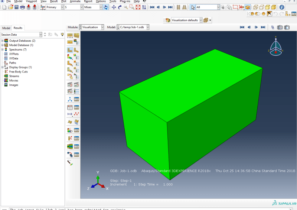The height and width of the screenshot is (210, 297).
Task: Click the Create XY Data icon
Action: point(70,107)
